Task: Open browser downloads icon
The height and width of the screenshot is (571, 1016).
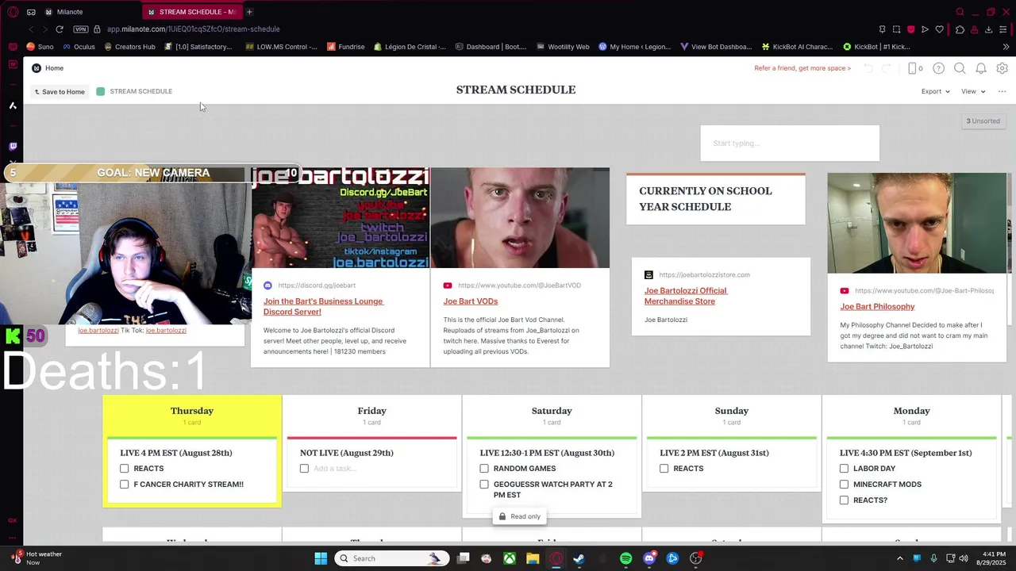Action: tap(988, 29)
